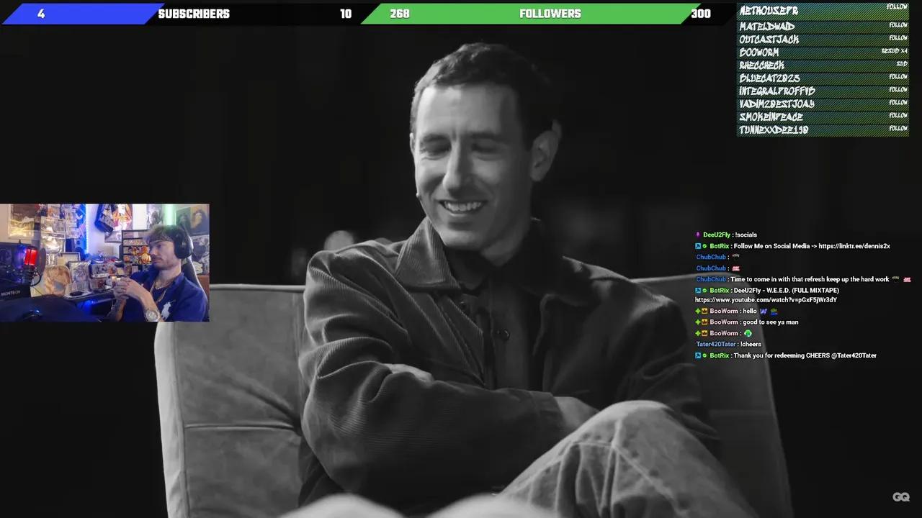
Task: Click gold crown badge on BooWorm's hello message
Action: coord(705,312)
